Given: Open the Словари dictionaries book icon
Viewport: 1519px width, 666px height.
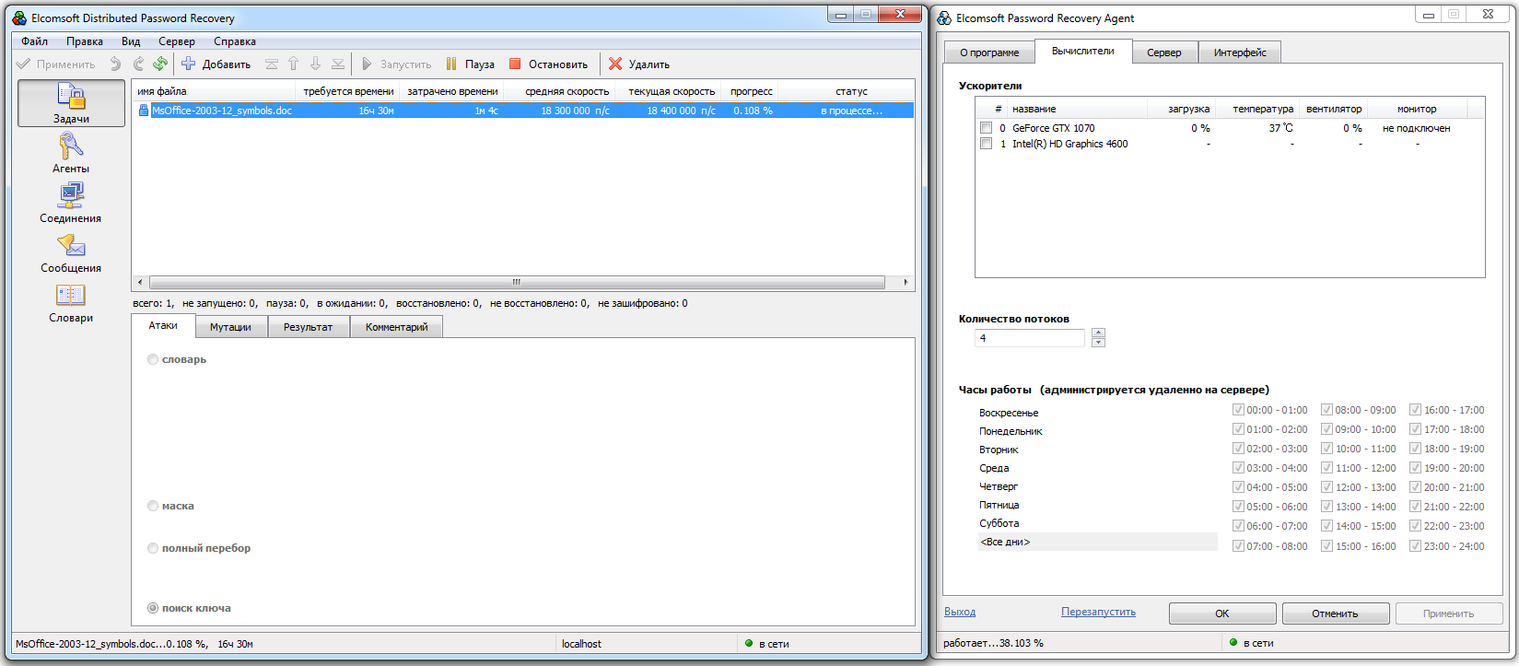Looking at the screenshot, I should (x=71, y=295).
